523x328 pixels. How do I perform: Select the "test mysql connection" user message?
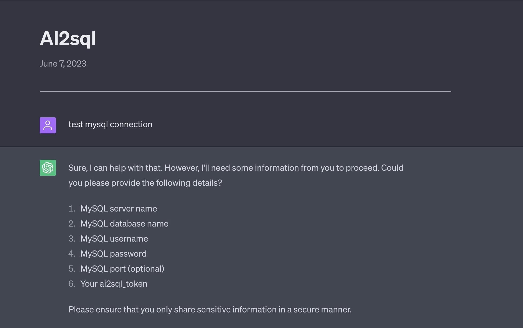click(x=110, y=124)
